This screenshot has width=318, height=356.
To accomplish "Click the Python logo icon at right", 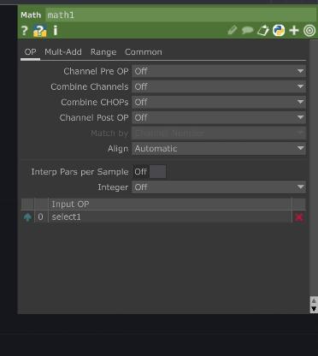I will pyautogui.click(x=279, y=30).
